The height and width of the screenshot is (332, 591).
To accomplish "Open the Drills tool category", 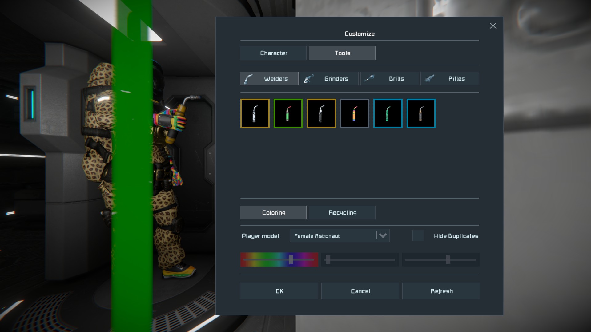I will [389, 79].
